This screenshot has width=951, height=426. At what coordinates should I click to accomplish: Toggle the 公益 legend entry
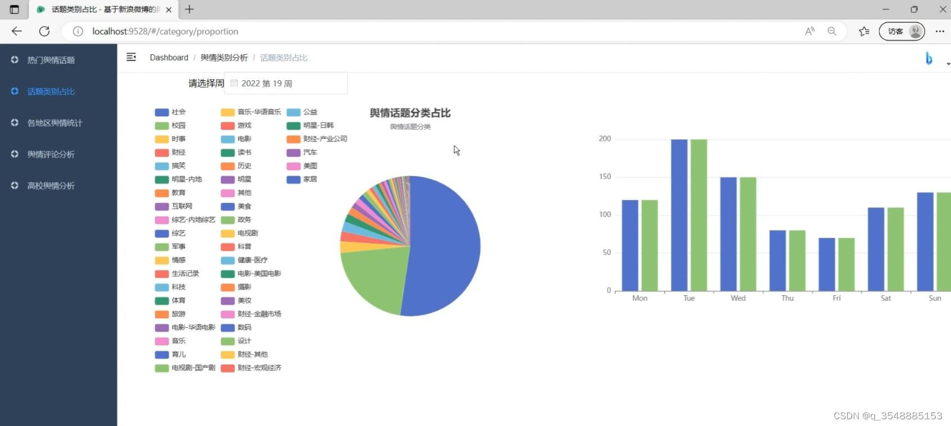[302, 112]
